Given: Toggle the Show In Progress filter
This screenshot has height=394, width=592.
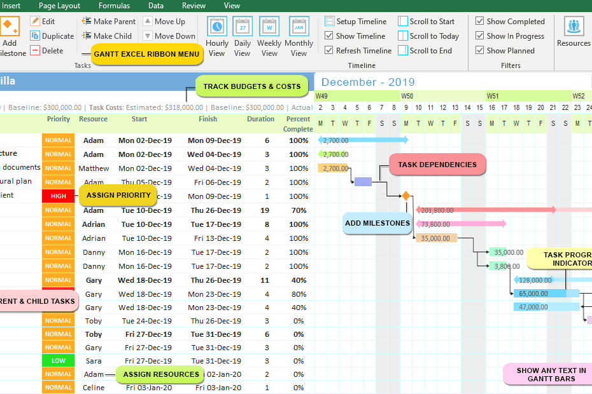Looking at the screenshot, I should pos(480,36).
